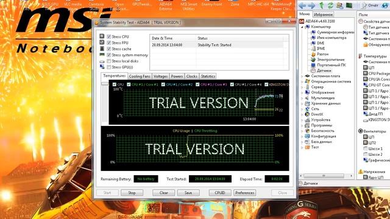This screenshot has height=219, width=390.
Task: Uncheck Stress cache option
Action: pyautogui.click(x=108, y=49)
